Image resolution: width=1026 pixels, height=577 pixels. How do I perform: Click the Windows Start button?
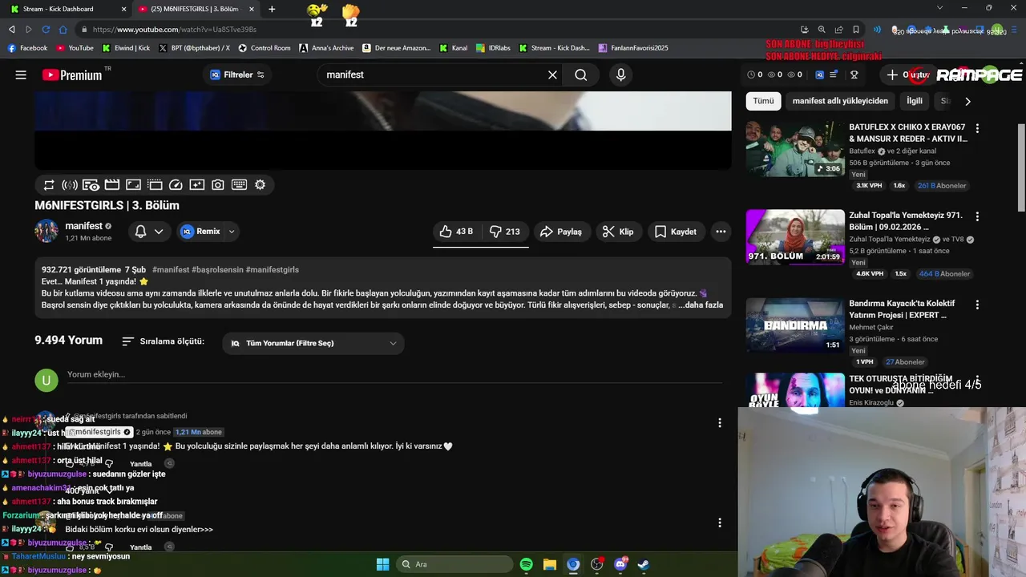(382, 564)
